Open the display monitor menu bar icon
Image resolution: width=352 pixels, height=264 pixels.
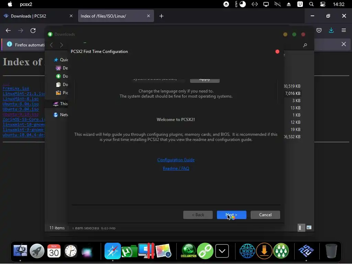click(x=266, y=4)
